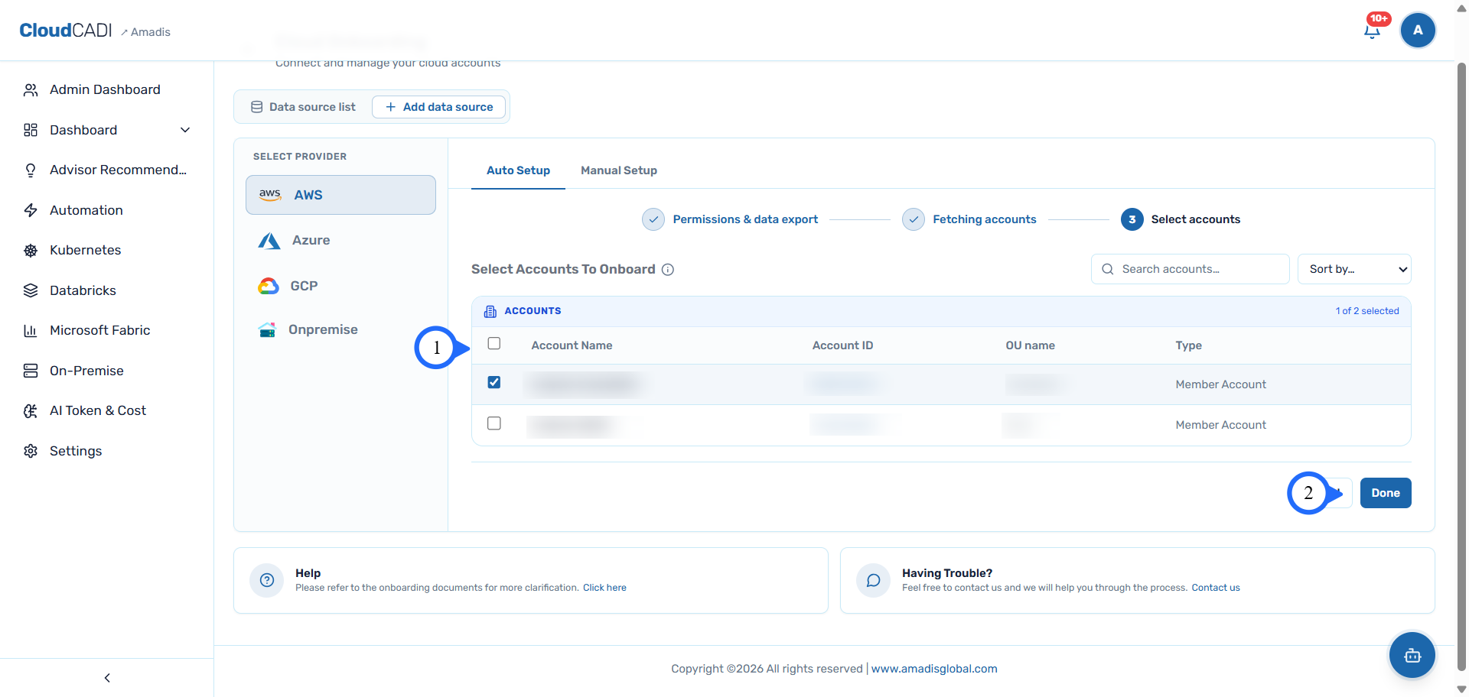Open the Sort by dropdown
This screenshot has height=697, width=1469.
[1354, 269]
